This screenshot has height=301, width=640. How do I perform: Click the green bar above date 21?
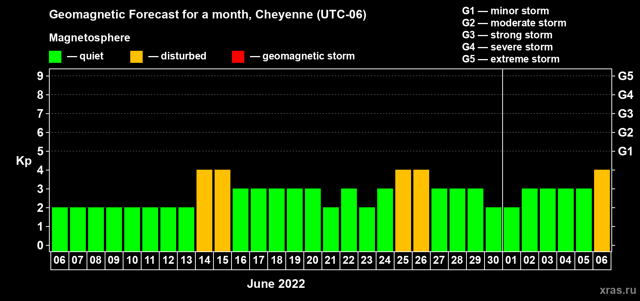tap(331, 230)
